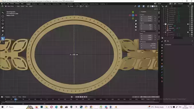Jump to timeline start button
Image resolution: width=194 pixels, height=109 pixels.
[x=76, y=97]
